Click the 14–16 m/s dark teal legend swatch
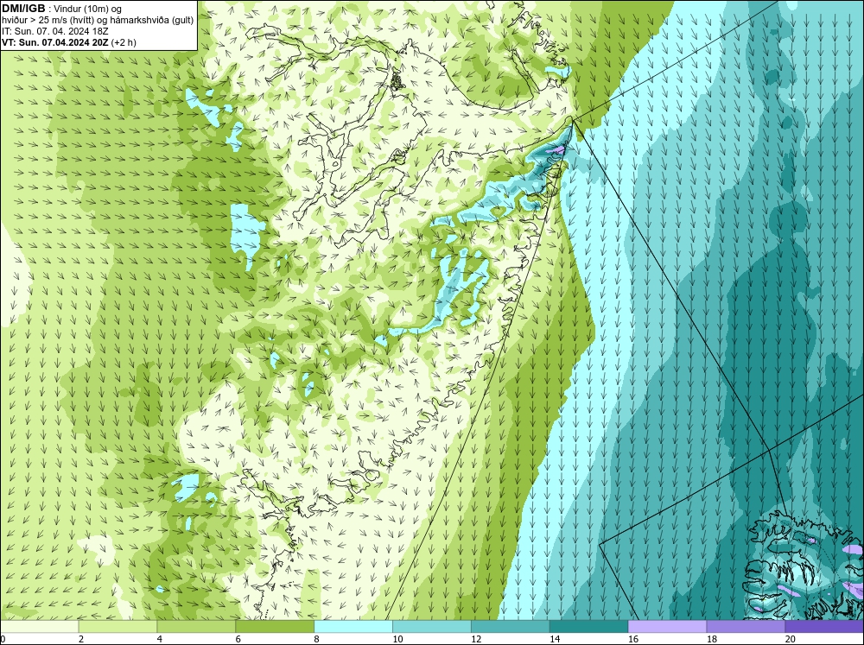Viewport: 864px width, 645px height. click(588, 626)
